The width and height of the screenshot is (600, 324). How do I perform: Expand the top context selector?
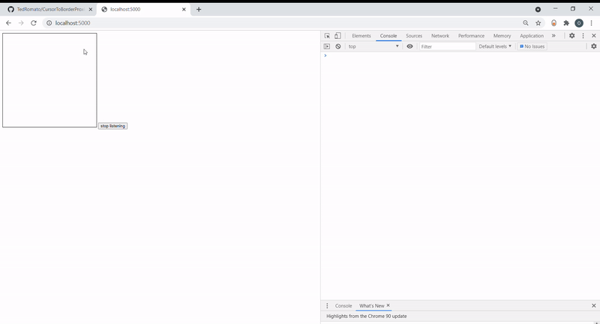373,46
